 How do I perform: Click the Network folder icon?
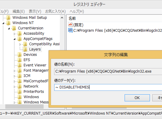[19, 86]
